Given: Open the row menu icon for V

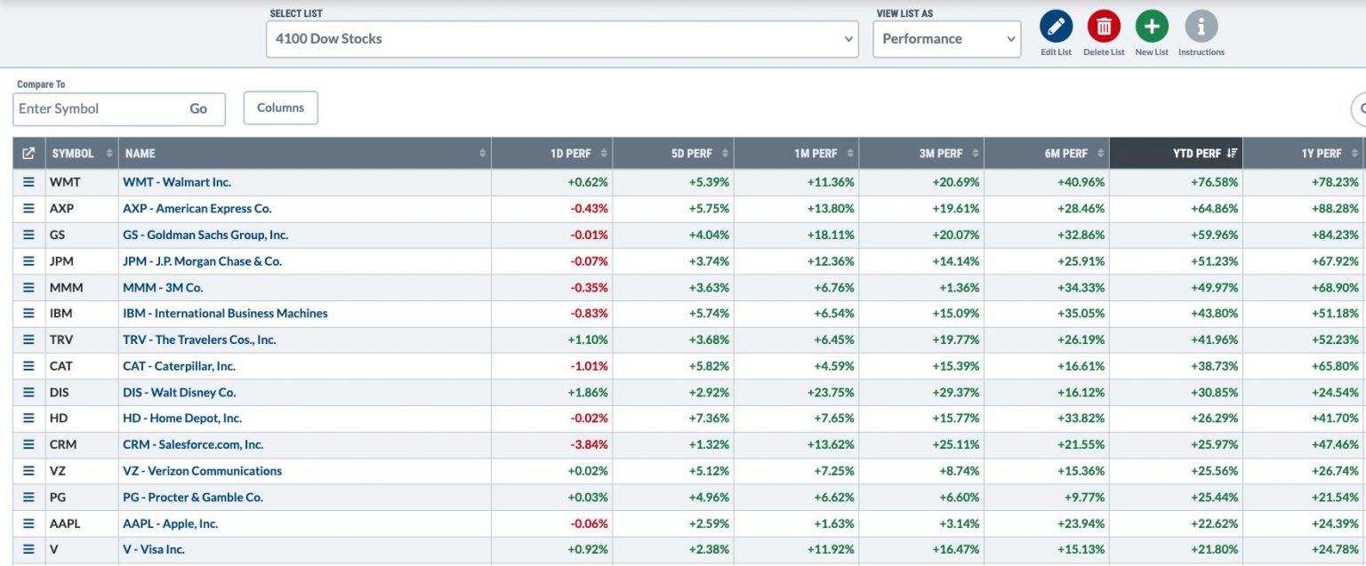Looking at the screenshot, I should coord(28,550).
